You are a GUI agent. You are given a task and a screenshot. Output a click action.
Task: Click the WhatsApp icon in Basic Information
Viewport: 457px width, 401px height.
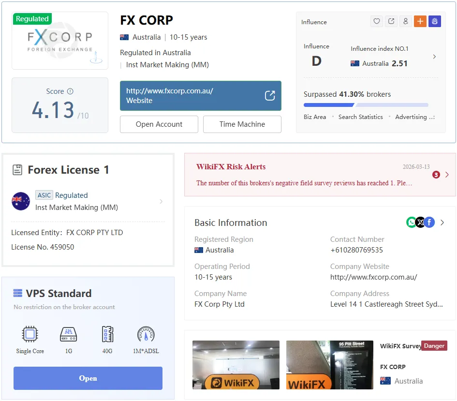coord(411,223)
